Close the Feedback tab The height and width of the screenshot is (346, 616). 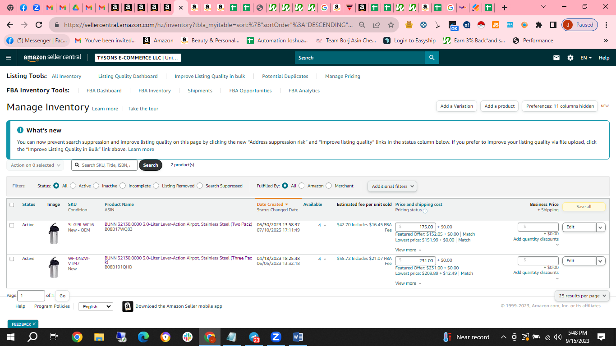pyautogui.click(x=34, y=324)
